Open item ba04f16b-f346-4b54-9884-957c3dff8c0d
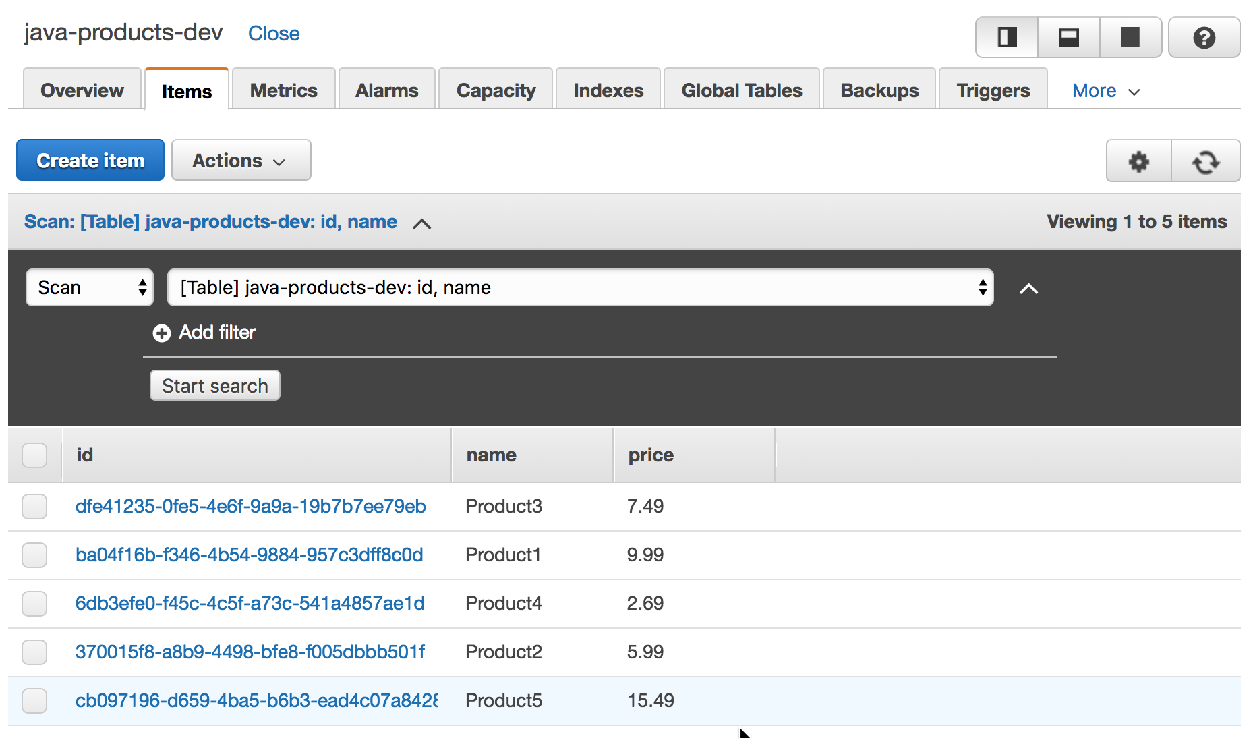Image resolution: width=1253 pixels, height=738 pixels. point(249,555)
